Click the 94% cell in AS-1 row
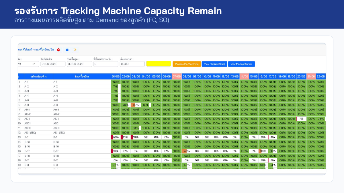The width and height of the screenshot is (344, 193). tap(321, 119)
